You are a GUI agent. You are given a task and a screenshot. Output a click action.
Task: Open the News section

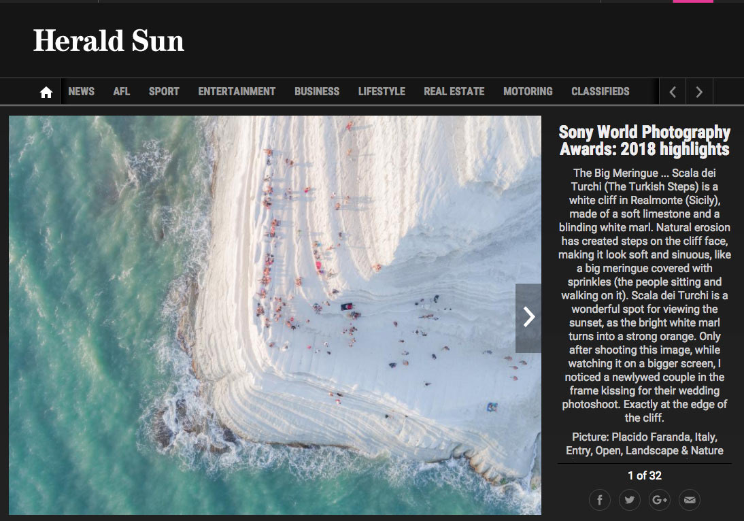(x=81, y=92)
